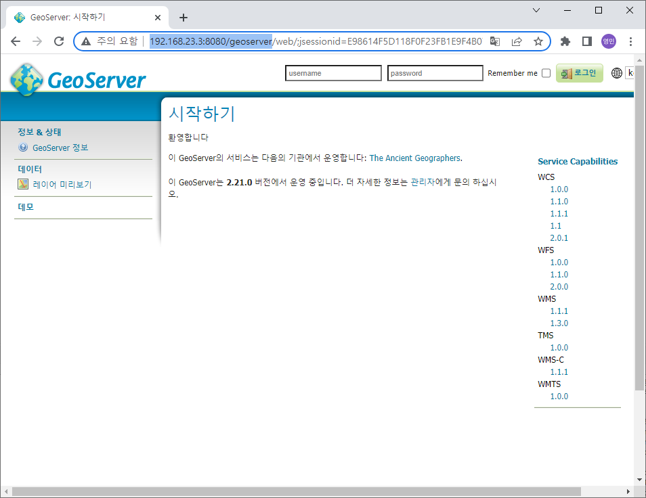Open TMS 1.0.0 capabilities
This screenshot has height=498, width=646.
click(559, 347)
